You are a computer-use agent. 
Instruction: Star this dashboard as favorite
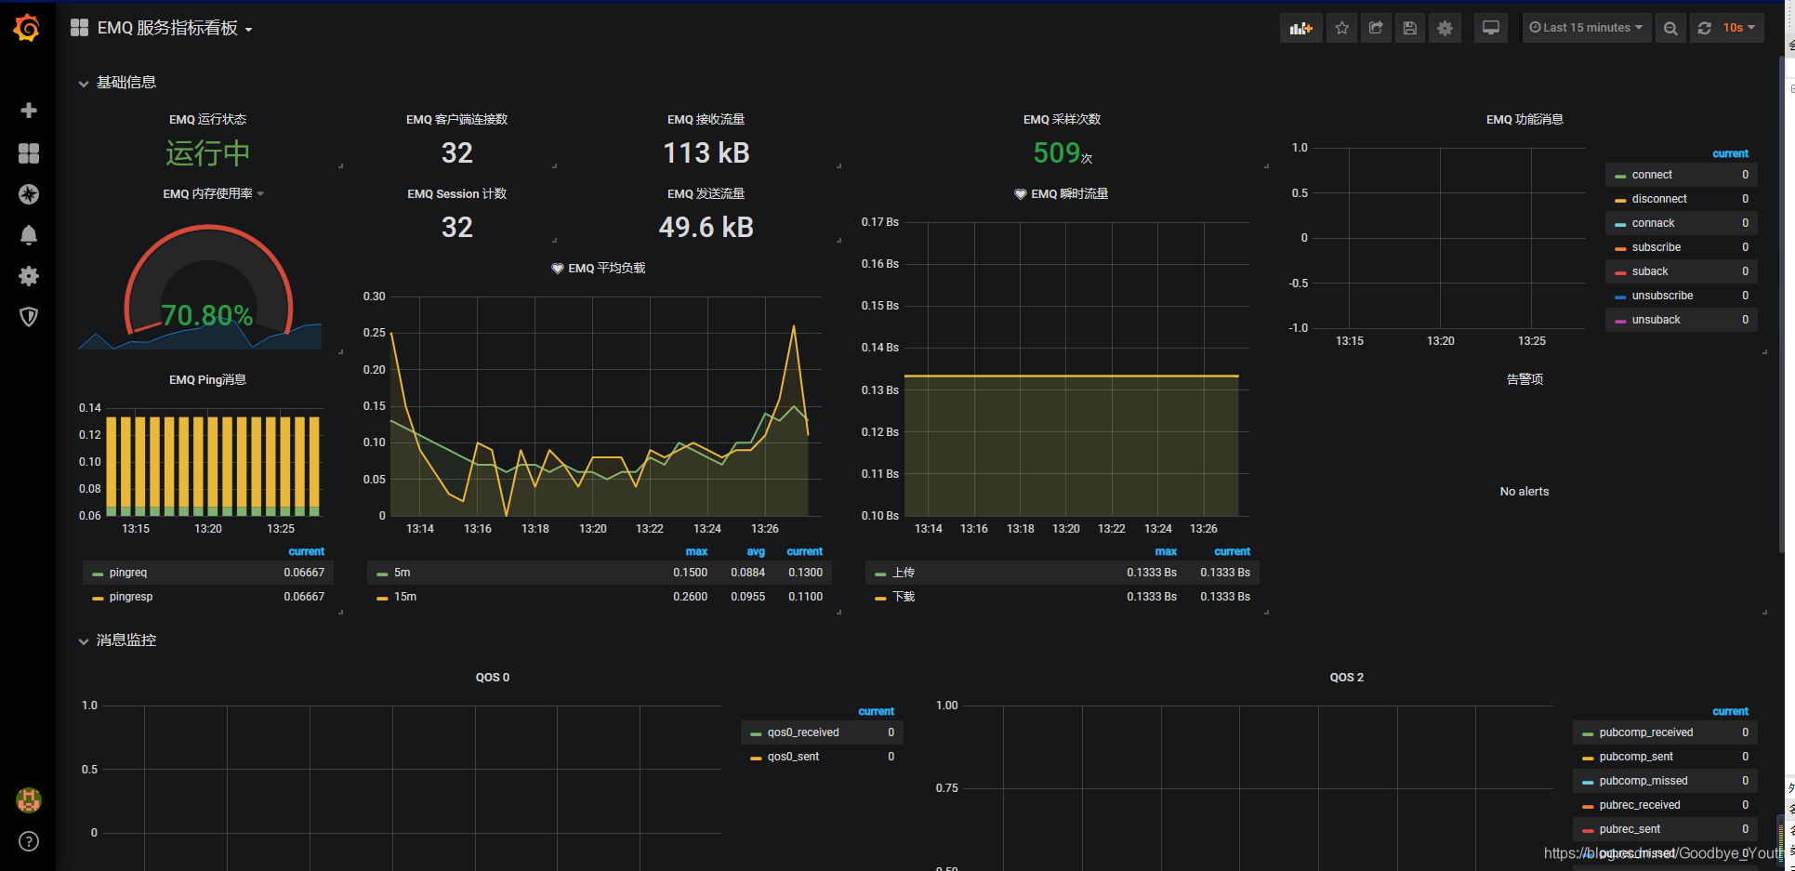[x=1342, y=28]
